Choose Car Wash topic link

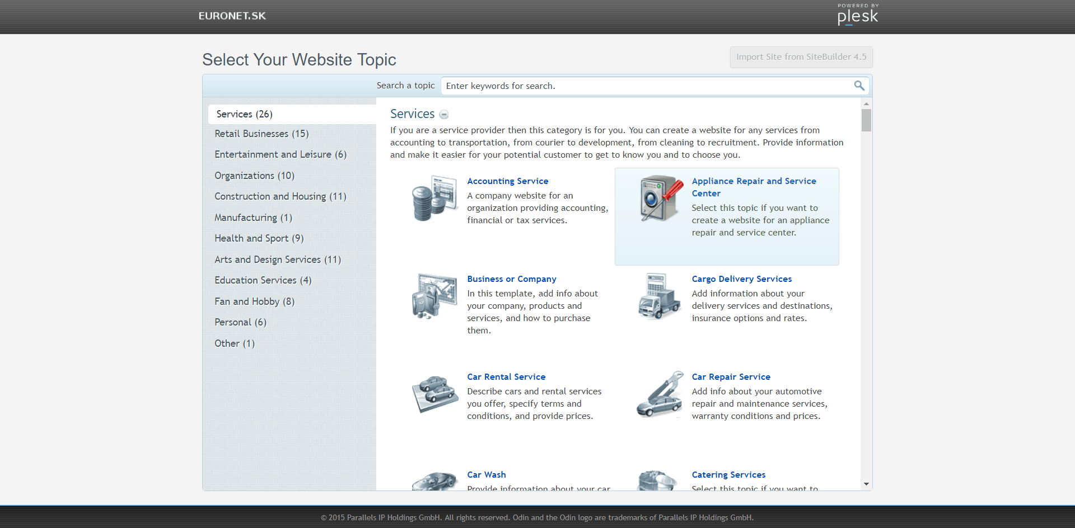coord(487,475)
